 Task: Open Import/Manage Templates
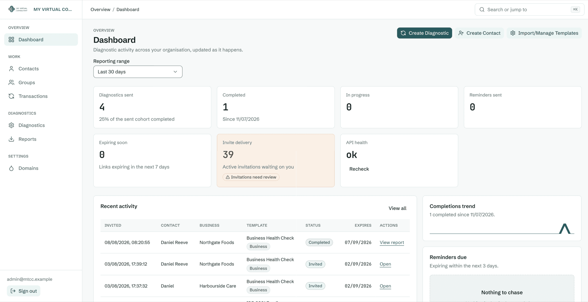pyautogui.click(x=544, y=33)
